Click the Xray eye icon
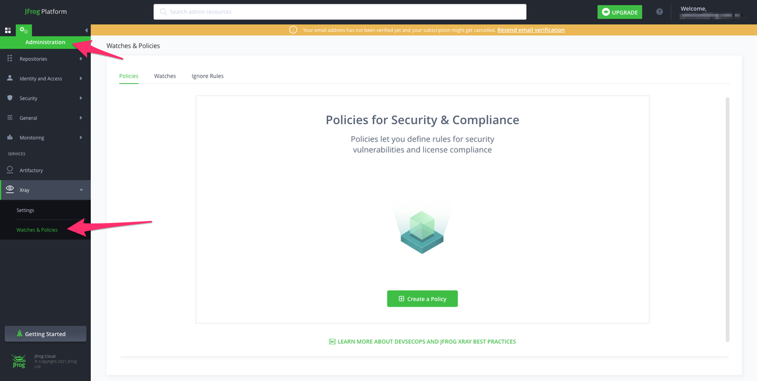 click(x=9, y=190)
